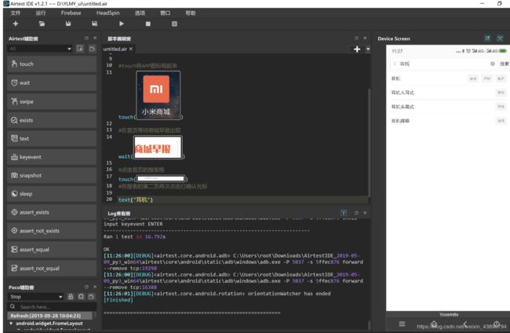Open the HeadSpin menu
The width and height of the screenshot is (510, 333).
click(108, 13)
